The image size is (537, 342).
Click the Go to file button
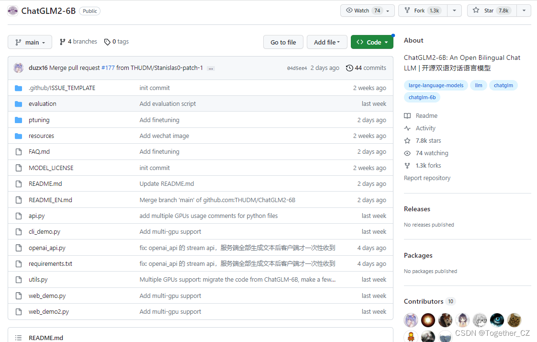point(283,42)
